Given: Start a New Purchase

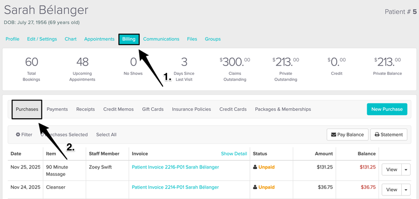Looking at the screenshot, I should click(387, 109).
